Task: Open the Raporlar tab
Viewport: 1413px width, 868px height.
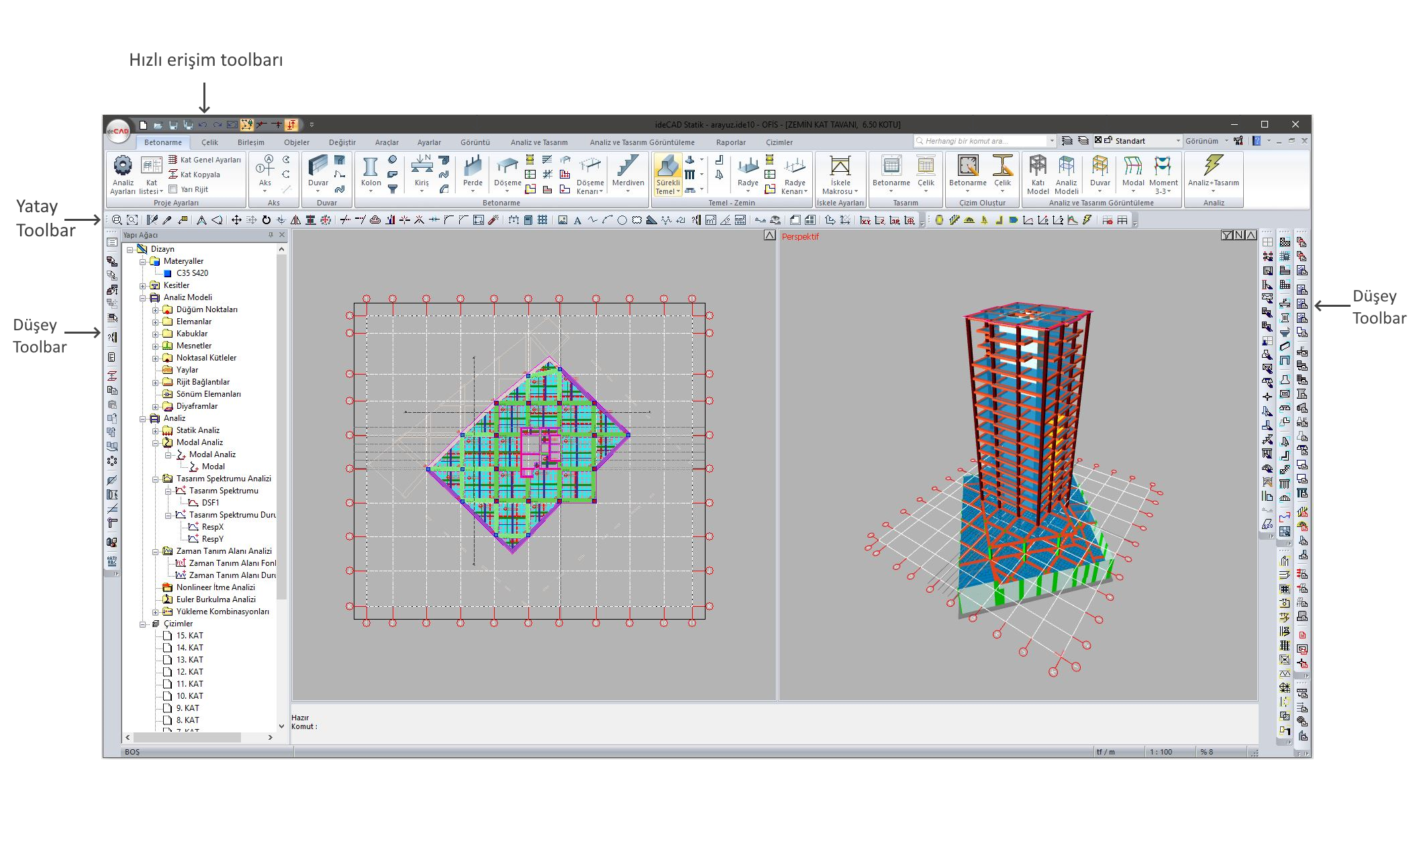Action: pyautogui.click(x=730, y=142)
